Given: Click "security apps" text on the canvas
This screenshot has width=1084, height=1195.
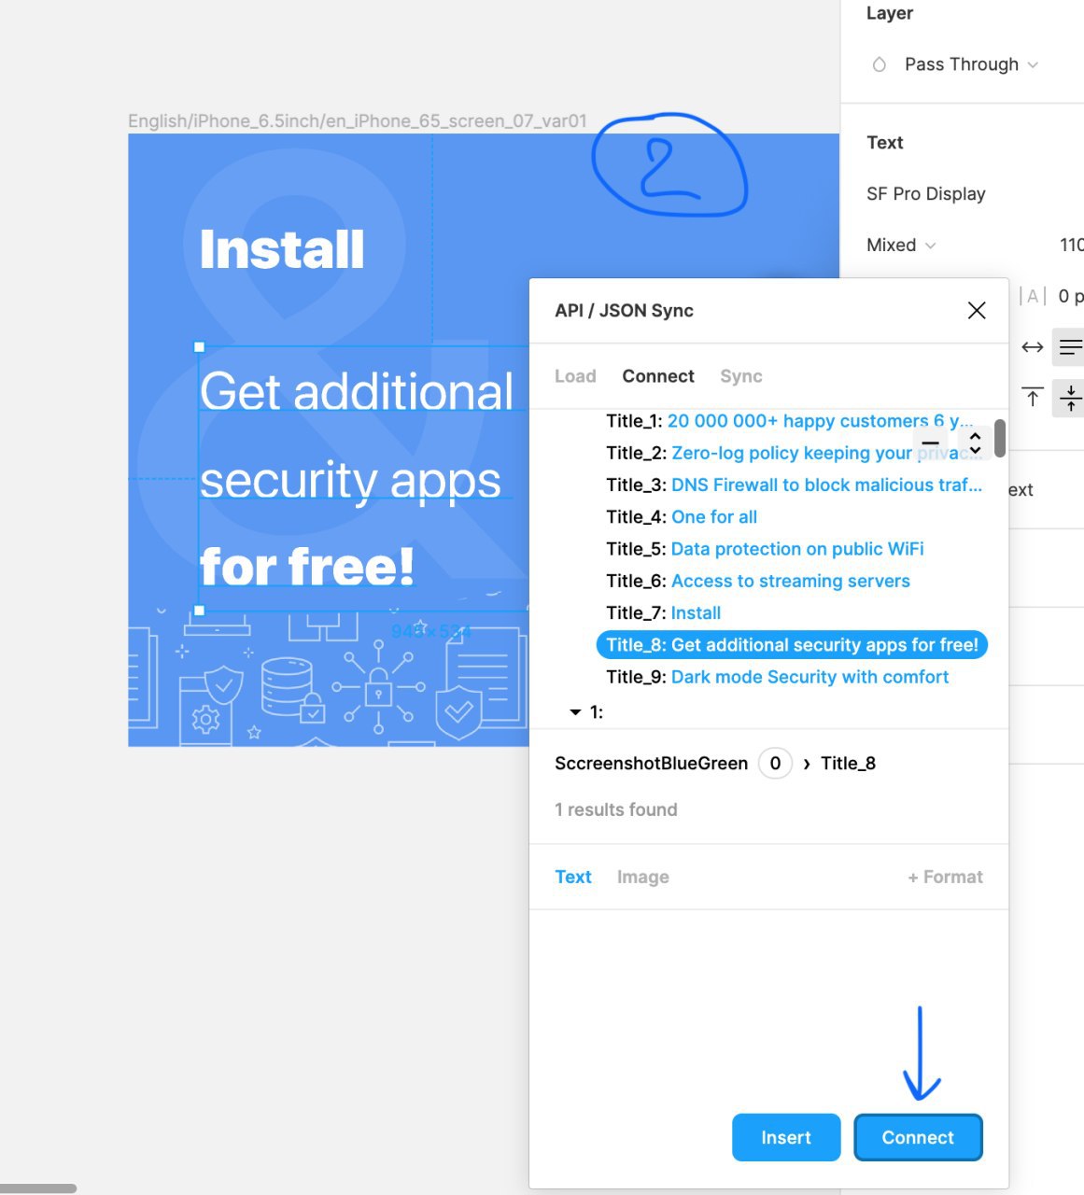Looking at the screenshot, I should tap(351, 480).
